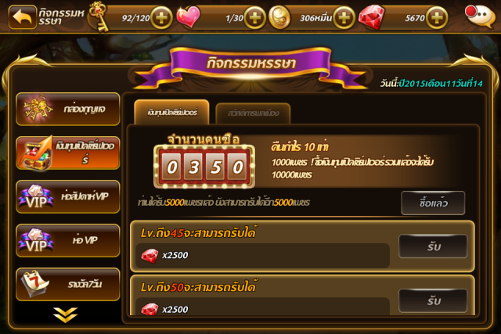Tap the golden key icon in the top bar

(x=99, y=16)
